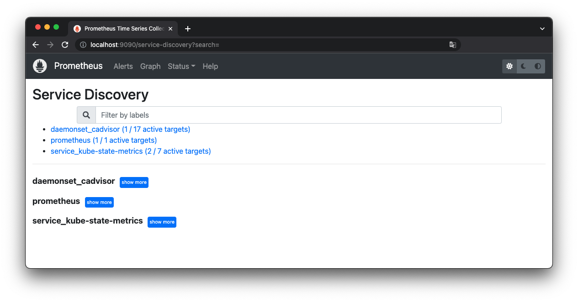Click the prometheus section heading
578x302 pixels.
[x=56, y=201]
